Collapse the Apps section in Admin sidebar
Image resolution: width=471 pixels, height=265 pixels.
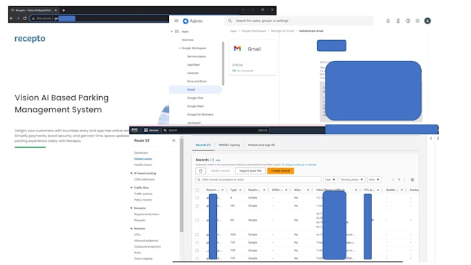click(x=172, y=31)
